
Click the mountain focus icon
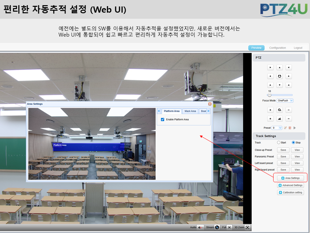279,119
